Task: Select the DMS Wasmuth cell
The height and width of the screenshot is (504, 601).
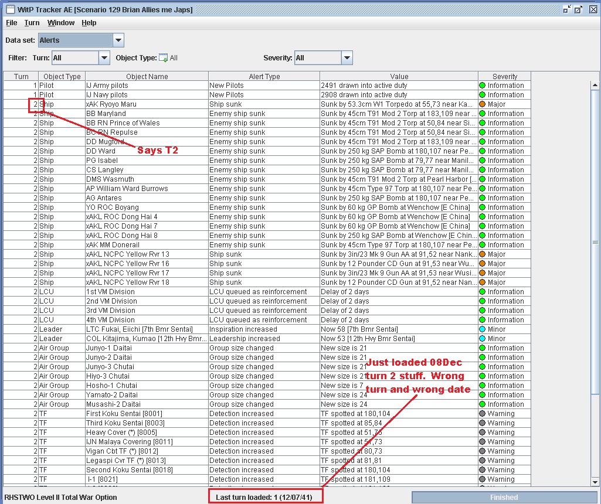Action: pos(147,179)
